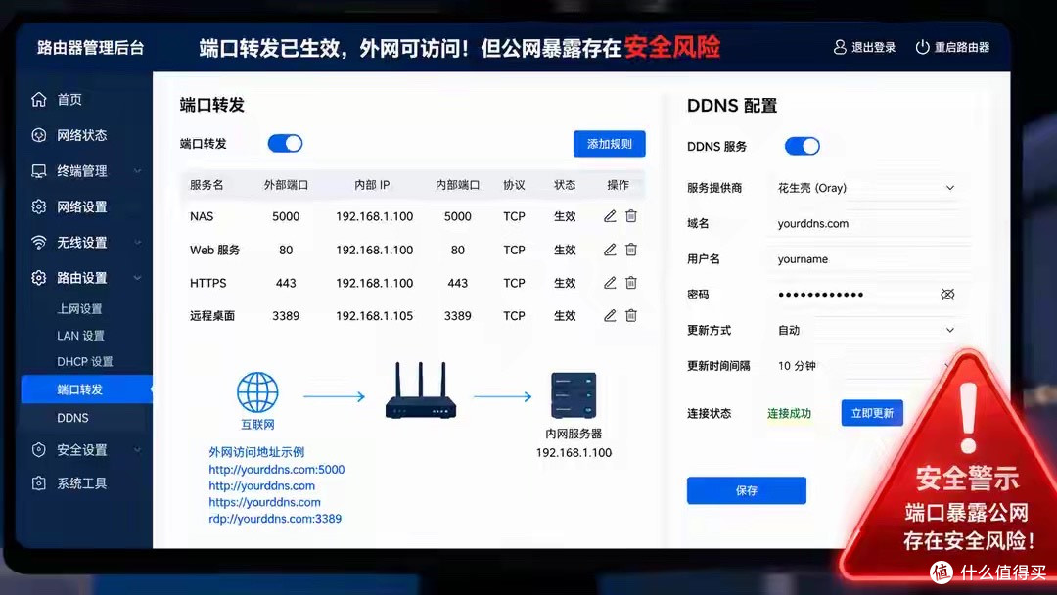Click the 服务名 column header
The height and width of the screenshot is (595, 1057).
coord(207,185)
